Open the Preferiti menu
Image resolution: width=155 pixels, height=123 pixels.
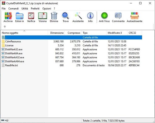(x=35, y=8)
